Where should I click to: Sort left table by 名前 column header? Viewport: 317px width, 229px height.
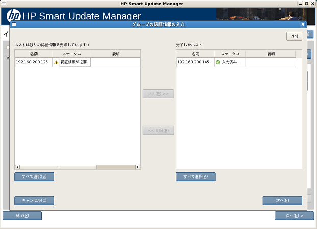[33, 54]
